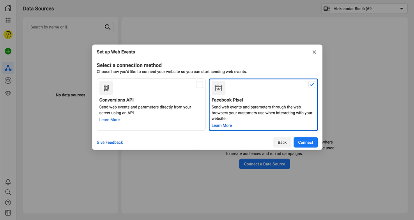Go to the Home icon in sidebar

pos(8,8)
